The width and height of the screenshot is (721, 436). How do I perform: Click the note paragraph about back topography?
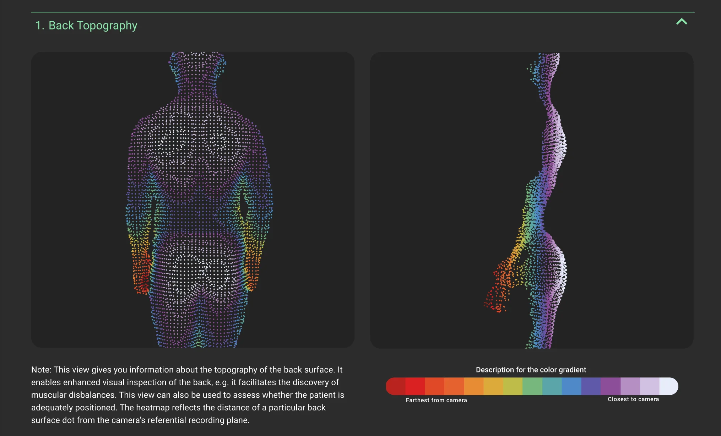(x=188, y=395)
